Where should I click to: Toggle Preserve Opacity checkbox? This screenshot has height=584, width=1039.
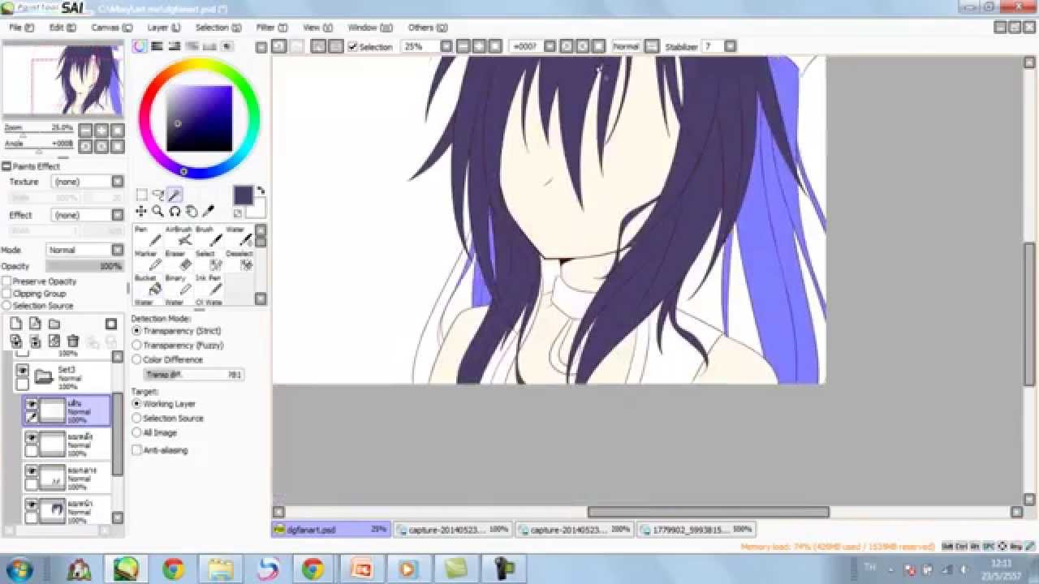coord(6,281)
